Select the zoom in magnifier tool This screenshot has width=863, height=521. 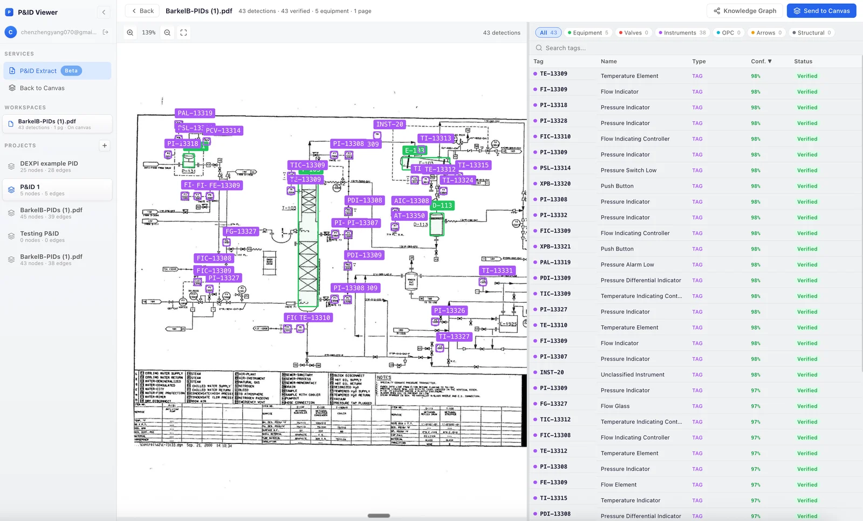click(x=129, y=32)
